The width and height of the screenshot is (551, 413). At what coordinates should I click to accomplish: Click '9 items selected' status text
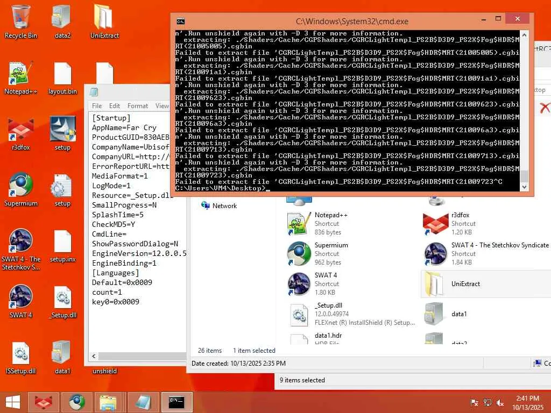coord(302,380)
